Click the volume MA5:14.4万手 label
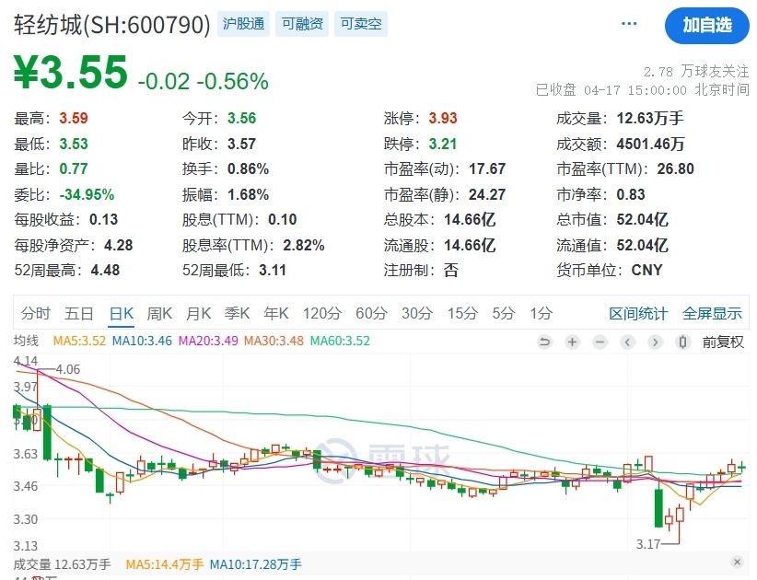This screenshot has height=580, width=757. click(x=165, y=564)
